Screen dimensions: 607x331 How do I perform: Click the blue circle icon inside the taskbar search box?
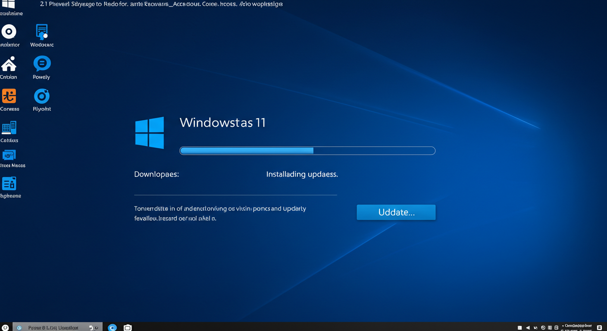coord(19,328)
